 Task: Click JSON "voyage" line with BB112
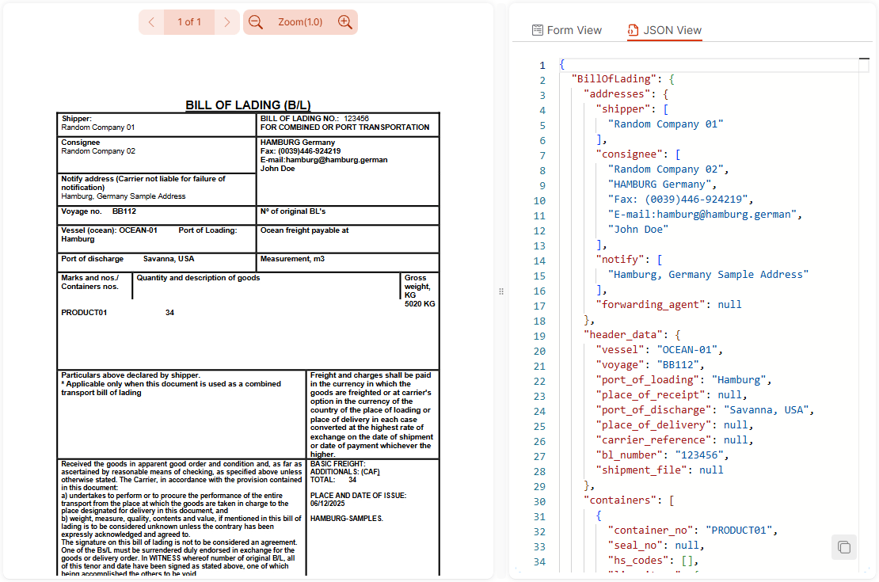coord(650,365)
